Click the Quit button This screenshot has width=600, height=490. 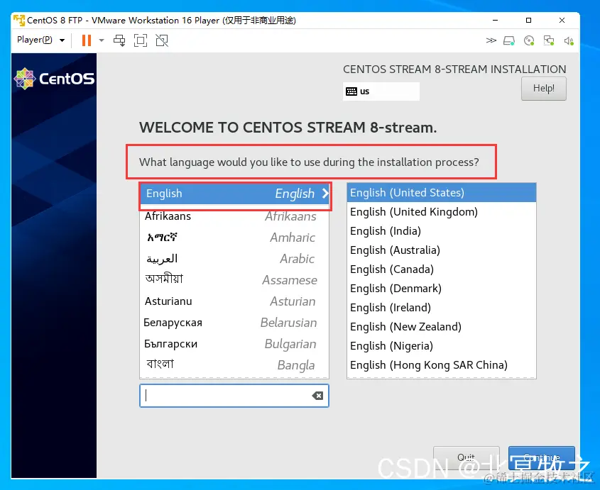[466, 458]
